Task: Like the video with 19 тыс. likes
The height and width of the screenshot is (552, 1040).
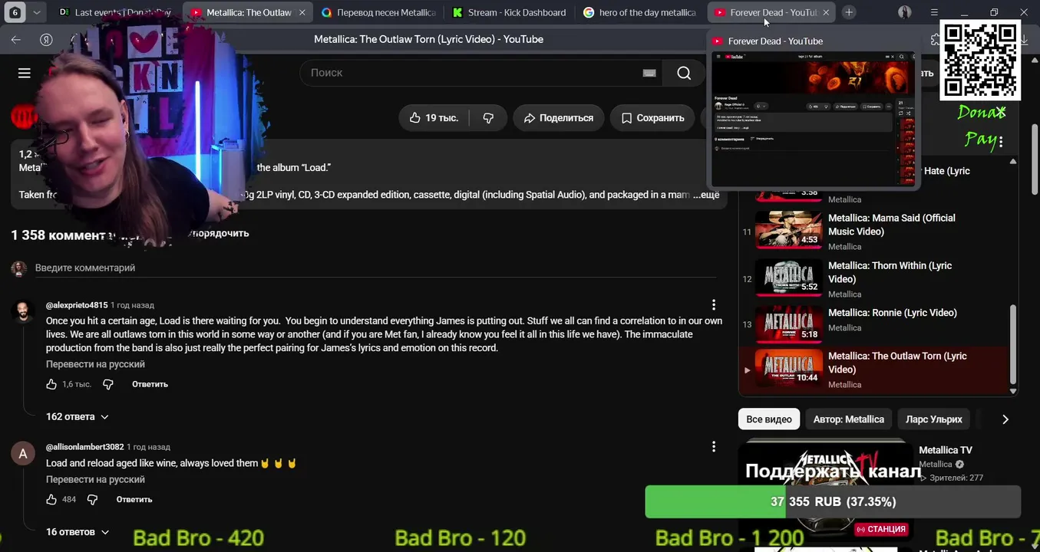Action: (434, 118)
